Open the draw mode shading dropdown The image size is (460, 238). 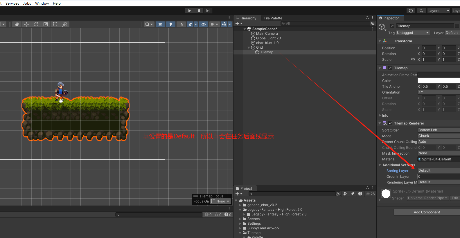[149, 24]
